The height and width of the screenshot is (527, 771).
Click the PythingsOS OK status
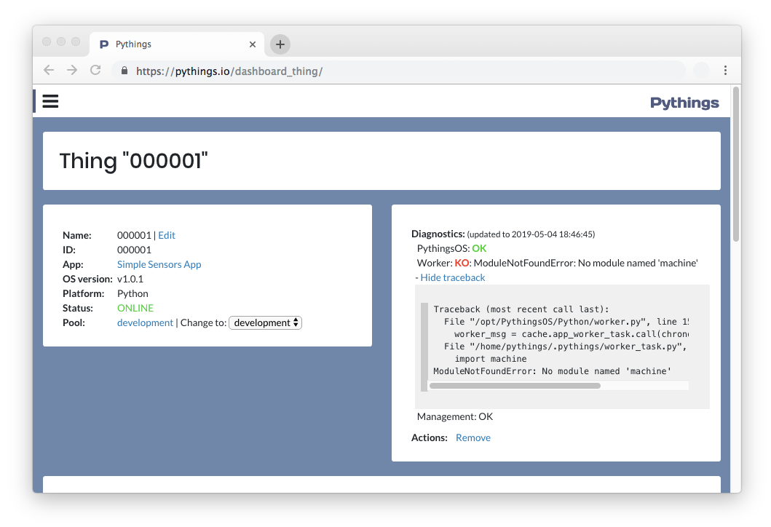[479, 249]
